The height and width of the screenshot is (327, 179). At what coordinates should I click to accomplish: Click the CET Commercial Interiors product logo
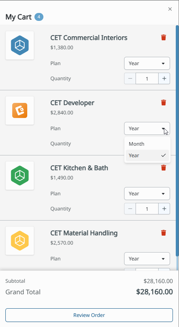point(20,45)
